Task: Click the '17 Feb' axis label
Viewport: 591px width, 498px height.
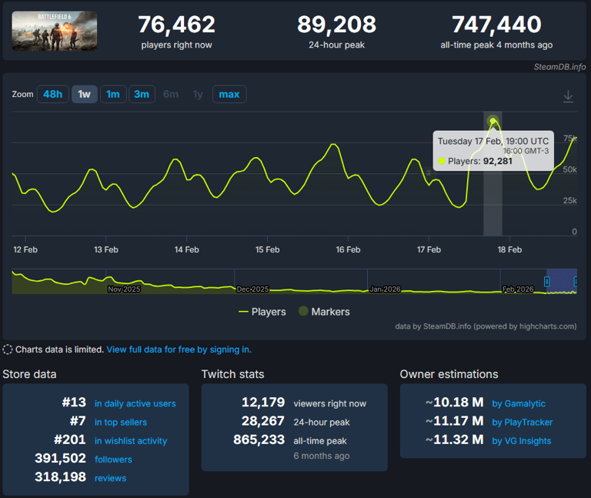Action: [x=429, y=249]
